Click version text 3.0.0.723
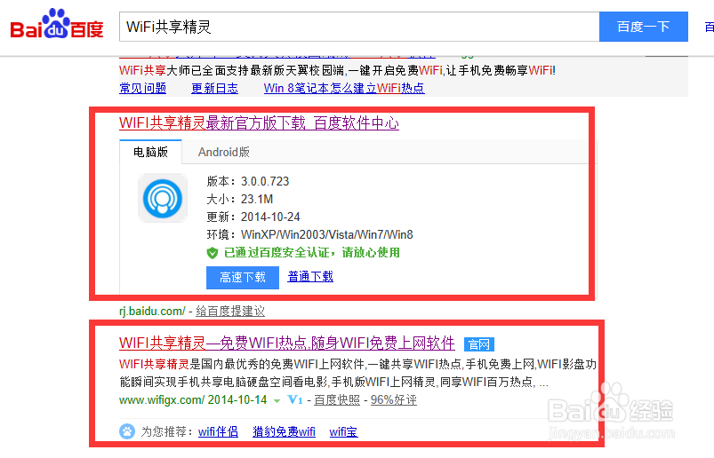 (x=265, y=181)
